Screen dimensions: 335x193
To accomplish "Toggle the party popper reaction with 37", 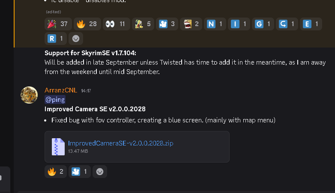I will 58,24.
